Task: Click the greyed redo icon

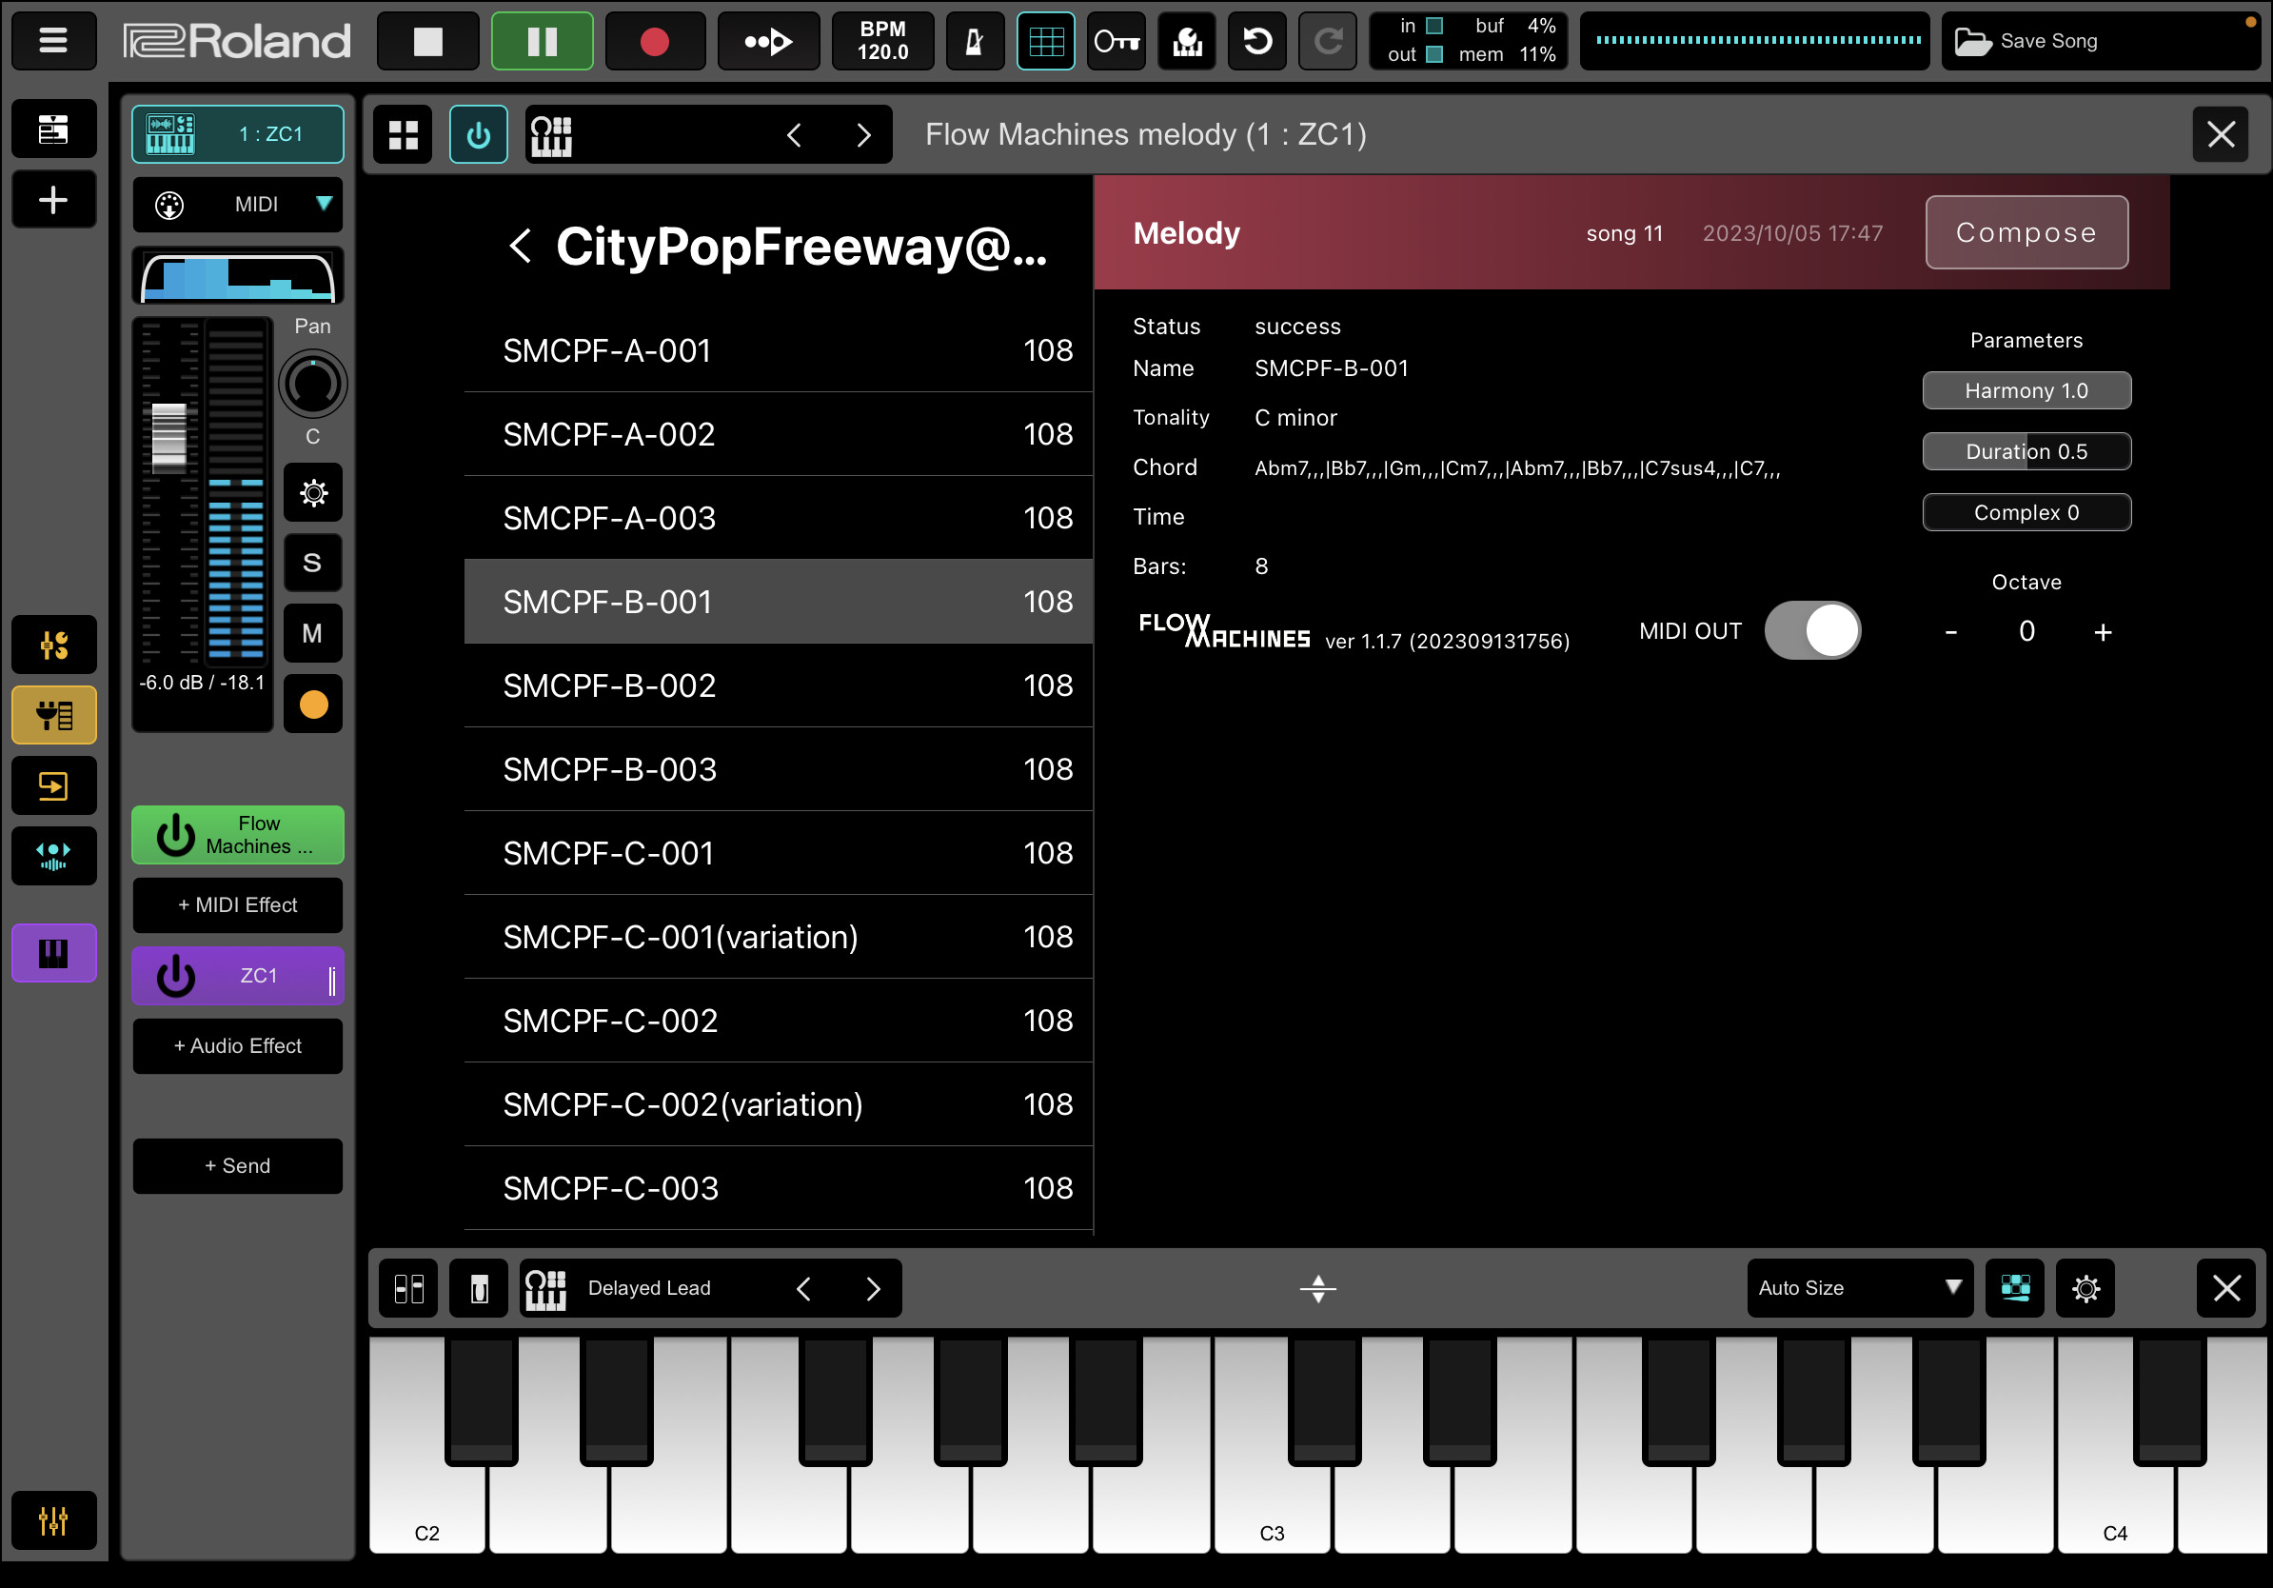Action: pyautogui.click(x=1328, y=41)
